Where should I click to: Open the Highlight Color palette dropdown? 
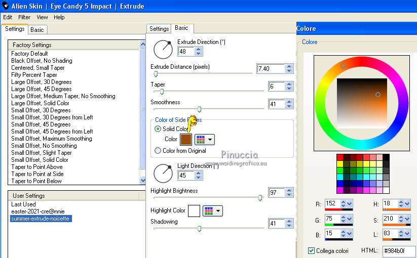212,211
